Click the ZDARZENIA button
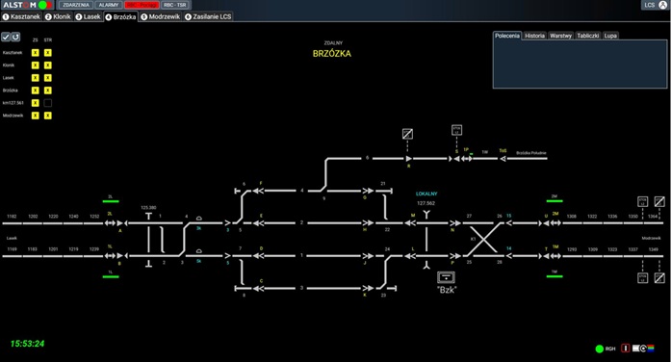 pyautogui.click(x=76, y=5)
